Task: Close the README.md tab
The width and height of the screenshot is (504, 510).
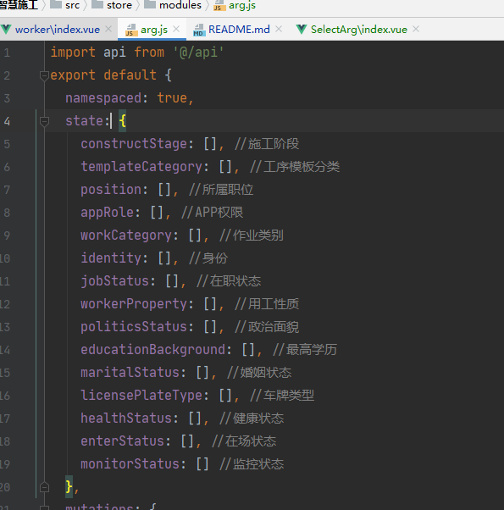Action: point(279,30)
